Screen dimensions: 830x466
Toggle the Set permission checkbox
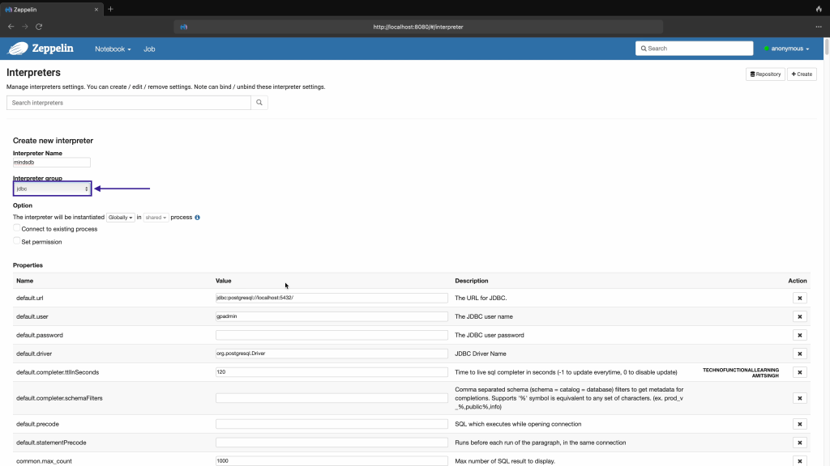(x=17, y=241)
